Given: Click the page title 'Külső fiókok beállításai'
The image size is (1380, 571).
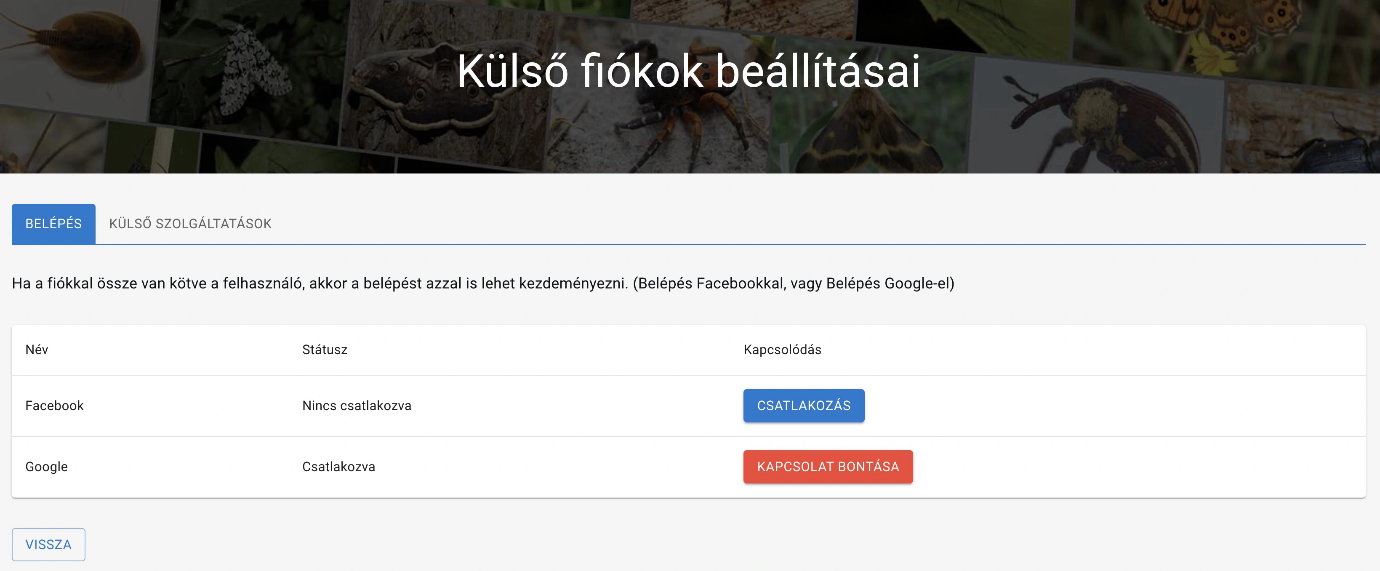Looking at the screenshot, I should coord(689,75).
